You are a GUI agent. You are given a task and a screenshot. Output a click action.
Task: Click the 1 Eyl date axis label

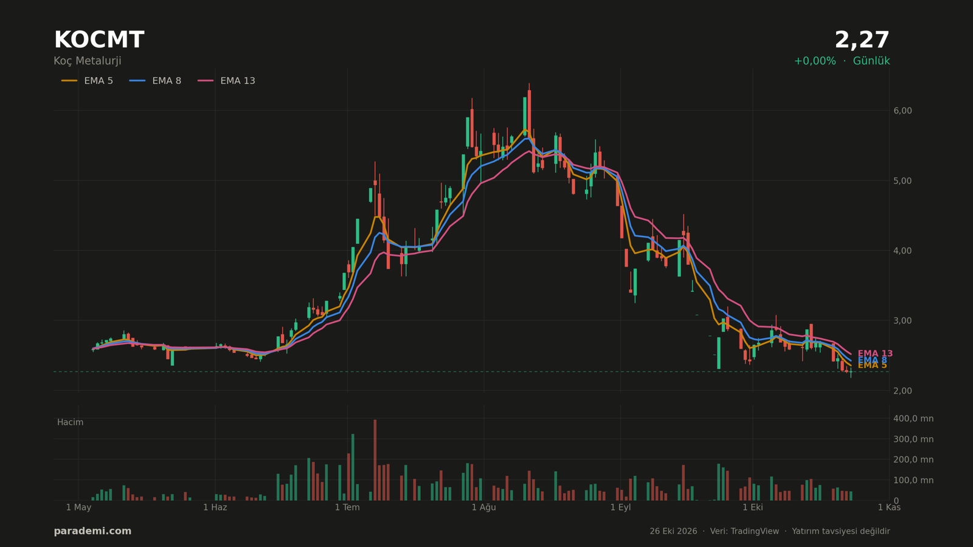(x=620, y=507)
